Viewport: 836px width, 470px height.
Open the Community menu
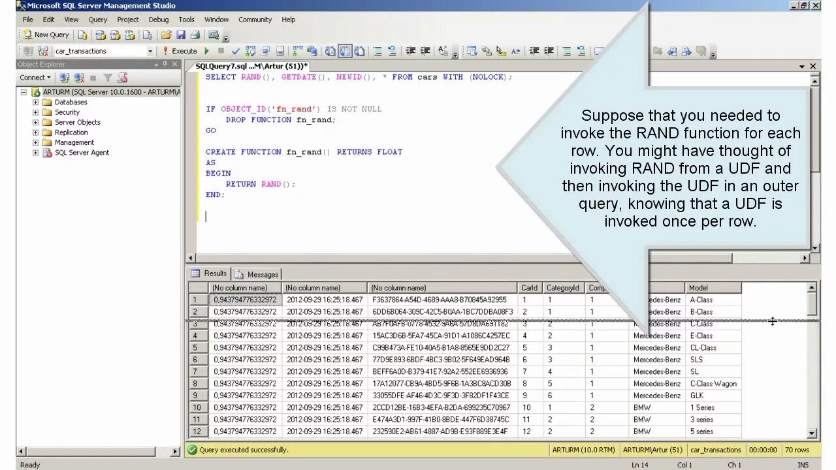click(255, 20)
